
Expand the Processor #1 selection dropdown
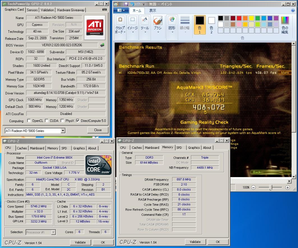click(53, 232)
